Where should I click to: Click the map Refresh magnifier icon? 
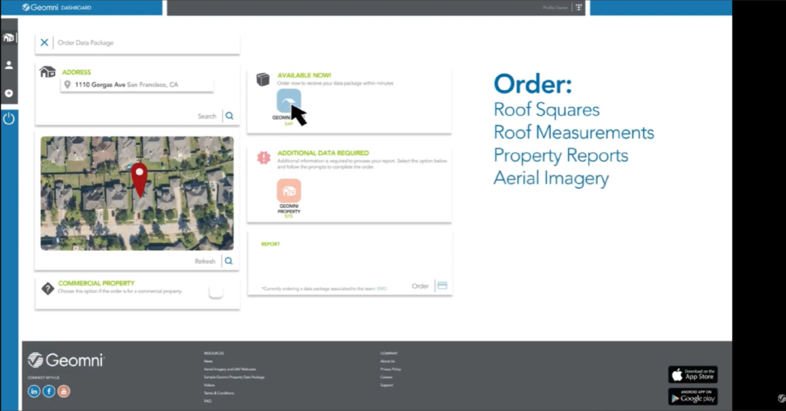(x=229, y=261)
